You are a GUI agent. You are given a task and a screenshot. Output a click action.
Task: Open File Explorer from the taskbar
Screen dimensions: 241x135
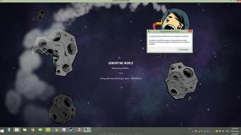coord(17,130)
